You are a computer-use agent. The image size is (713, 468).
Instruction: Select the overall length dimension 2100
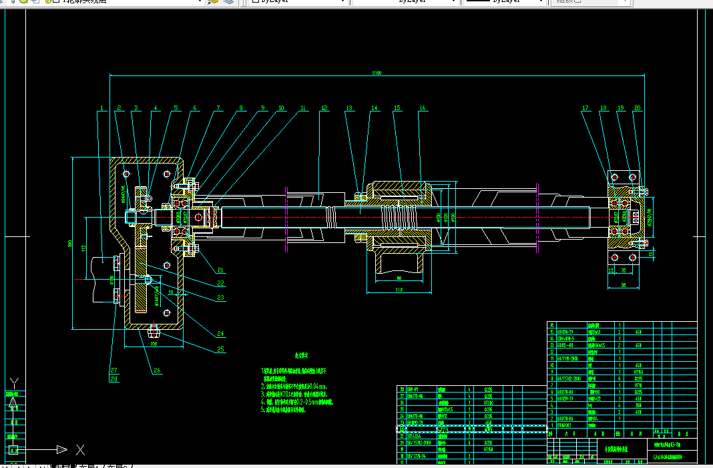point(377,73)
